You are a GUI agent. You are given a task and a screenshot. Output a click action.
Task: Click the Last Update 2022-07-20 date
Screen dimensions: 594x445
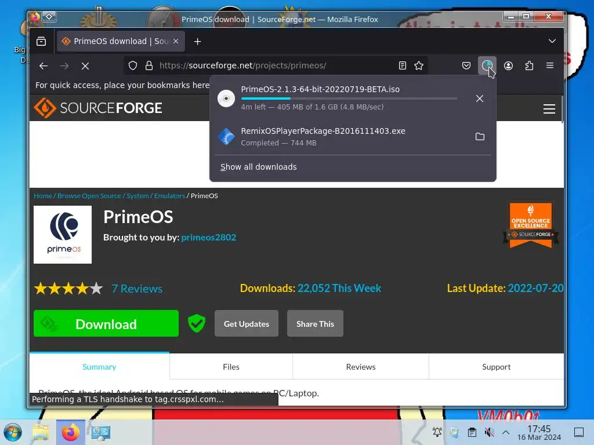click(x=535, y=289)
